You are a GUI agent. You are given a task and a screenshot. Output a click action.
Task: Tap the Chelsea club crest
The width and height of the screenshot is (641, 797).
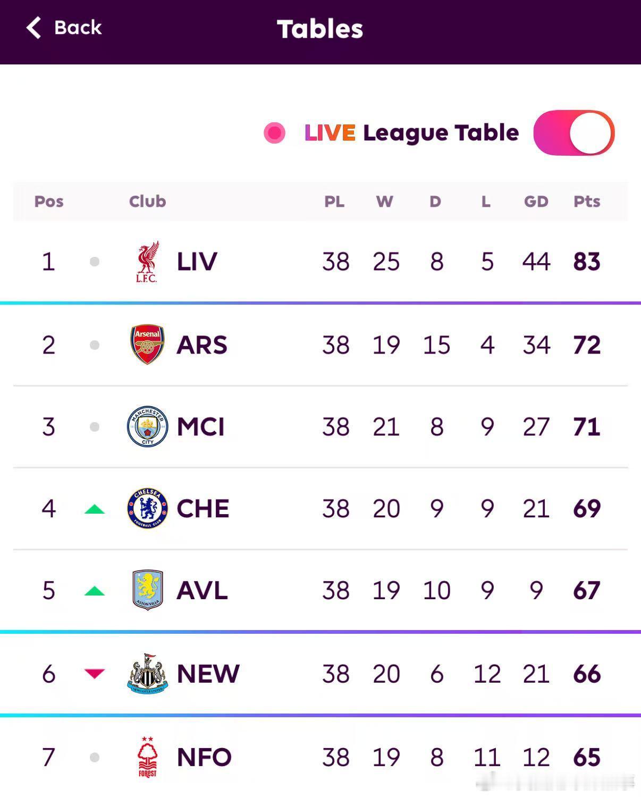pos(147,509)
